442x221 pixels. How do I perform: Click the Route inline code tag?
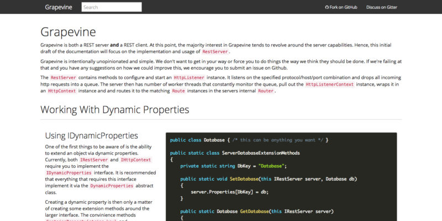tap(178, 91)
